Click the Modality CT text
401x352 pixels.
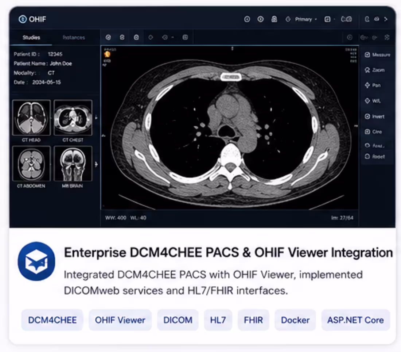(34, 73)
